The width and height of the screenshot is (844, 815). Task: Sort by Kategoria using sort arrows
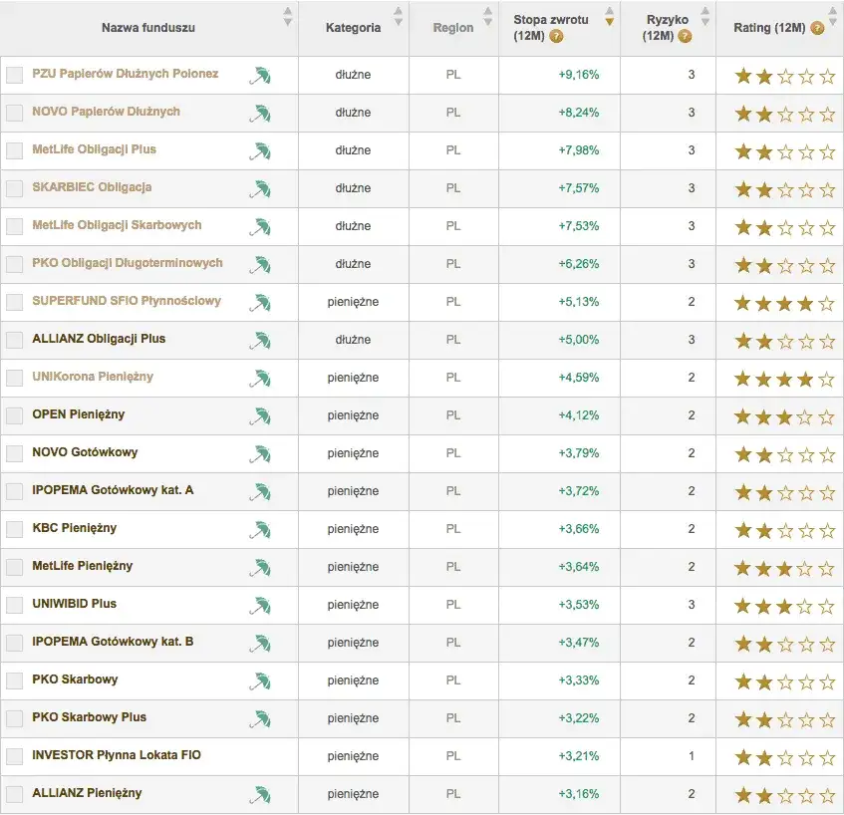coord(399,17)
